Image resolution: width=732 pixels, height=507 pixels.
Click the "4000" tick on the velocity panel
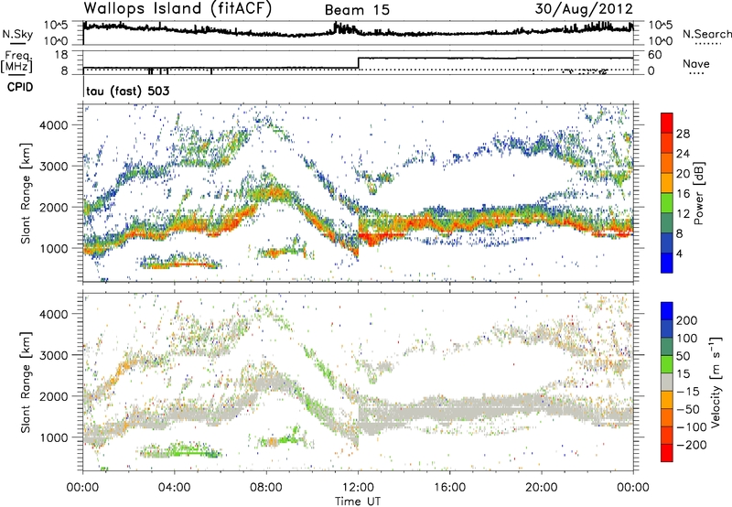pyautogui.click(x=54, y=314)
